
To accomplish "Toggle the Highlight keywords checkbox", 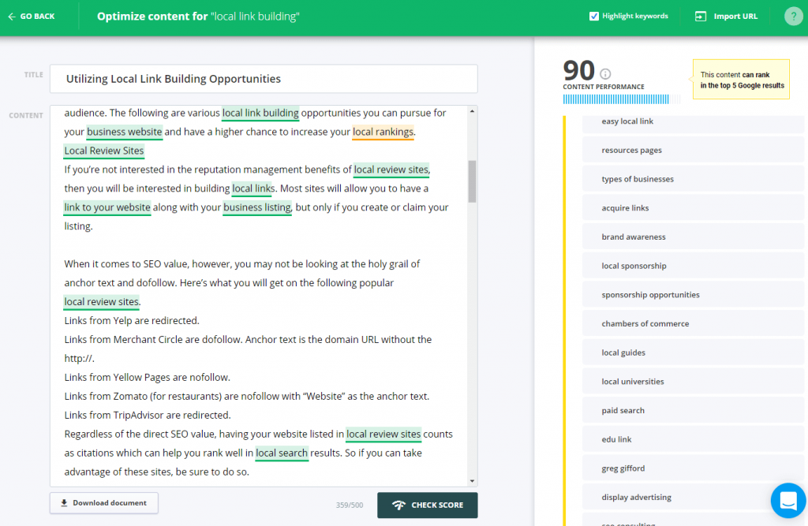I will click(594, 17).
